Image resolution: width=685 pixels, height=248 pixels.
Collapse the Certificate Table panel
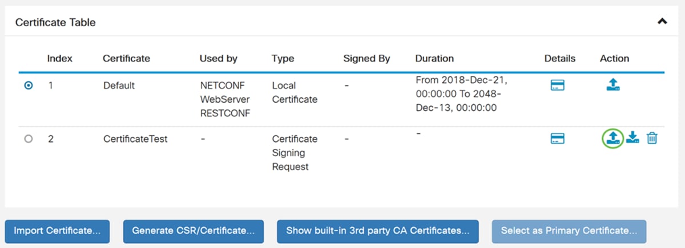(x=662, y=22)
